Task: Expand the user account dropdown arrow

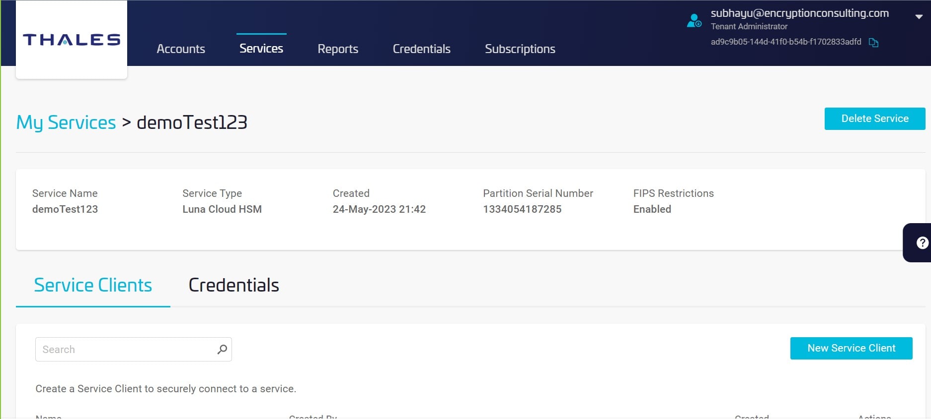Action: (x=919, y=17)
